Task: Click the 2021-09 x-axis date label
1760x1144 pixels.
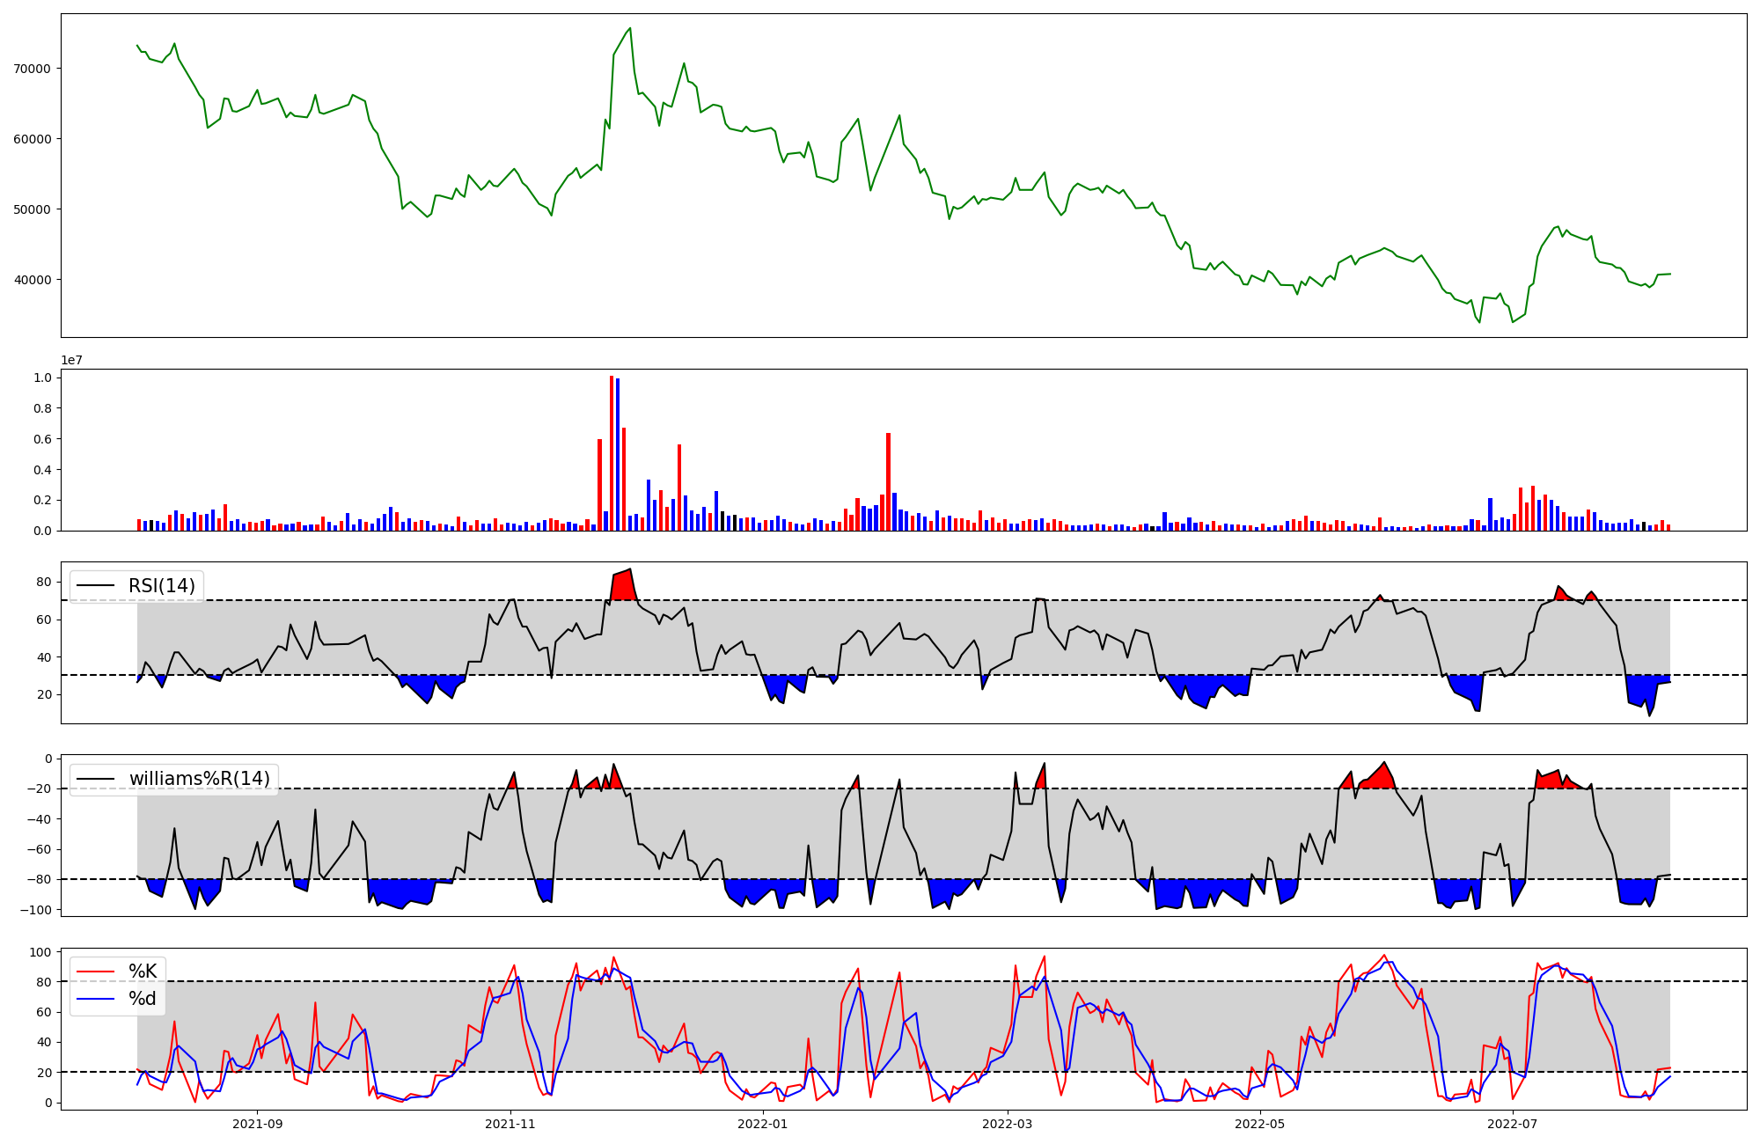Action: 257,1124
